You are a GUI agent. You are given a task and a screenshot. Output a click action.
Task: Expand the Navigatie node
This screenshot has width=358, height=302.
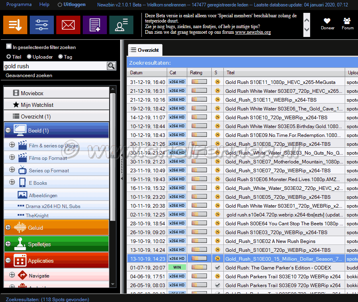12,275
